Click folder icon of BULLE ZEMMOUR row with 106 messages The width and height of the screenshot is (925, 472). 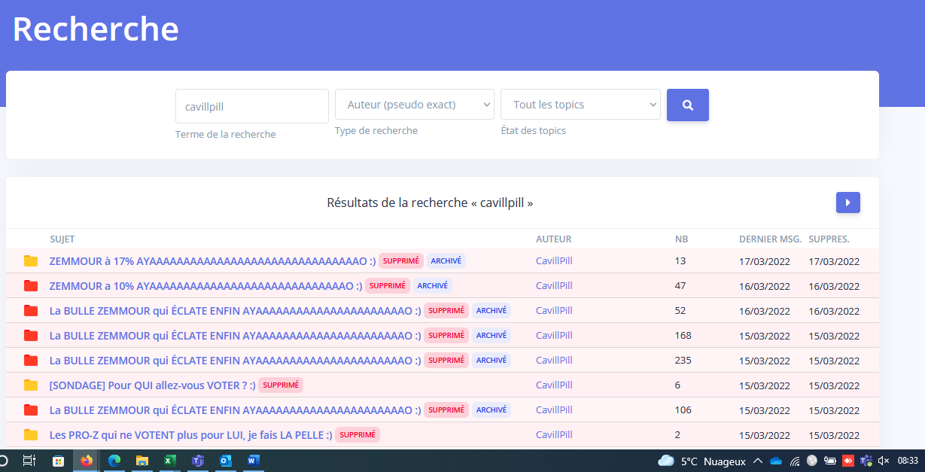tap(31, 410)
